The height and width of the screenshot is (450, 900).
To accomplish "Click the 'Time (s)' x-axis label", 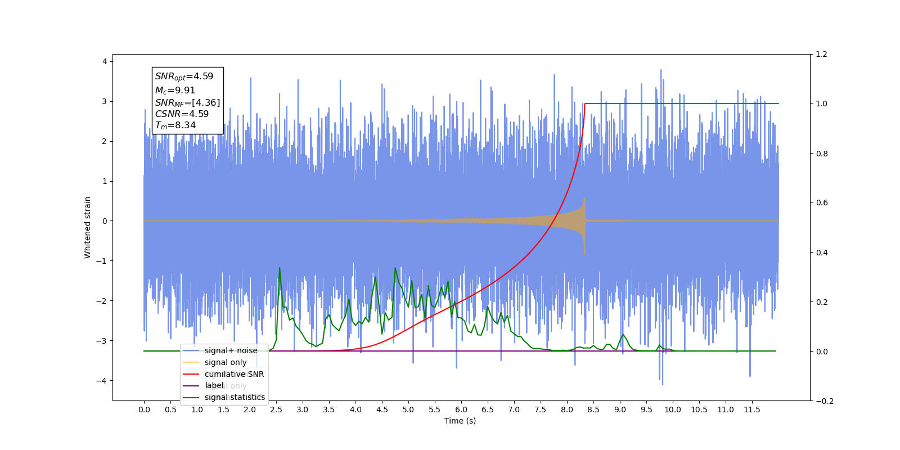I will pyautogui.click(x=460, y=421).
